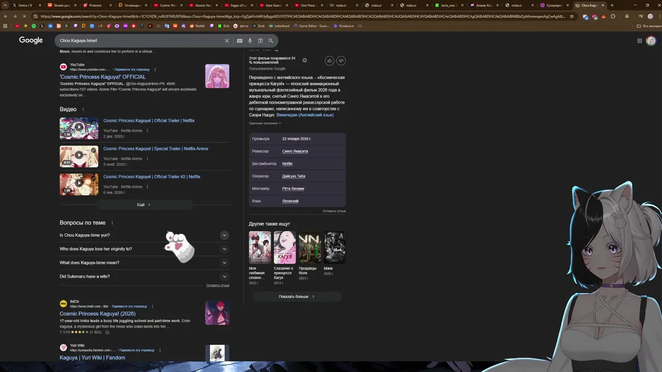Click Netflix distributor link
Viewport: 662px width, 372px height.
pyautogui.click(x=287, y=164)
